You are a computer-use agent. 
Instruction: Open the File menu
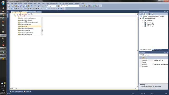pos(8,3)
